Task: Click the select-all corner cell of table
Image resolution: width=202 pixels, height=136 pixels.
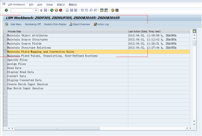Action: 5,31
